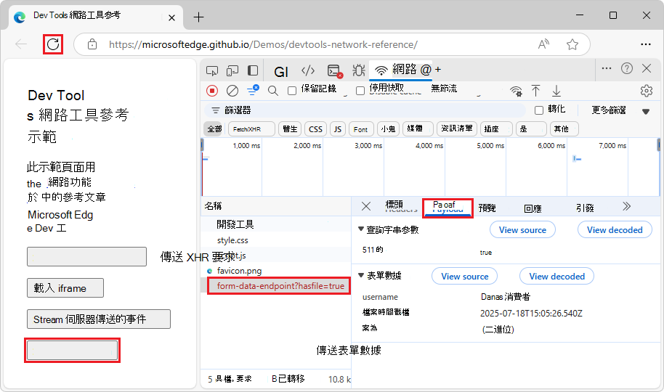Select the style.css request
Viewport: 664px width, 392px height.
click(275, 240)
